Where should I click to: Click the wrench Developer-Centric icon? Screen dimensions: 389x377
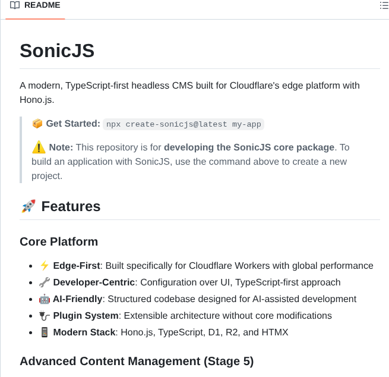pos(45,282)
